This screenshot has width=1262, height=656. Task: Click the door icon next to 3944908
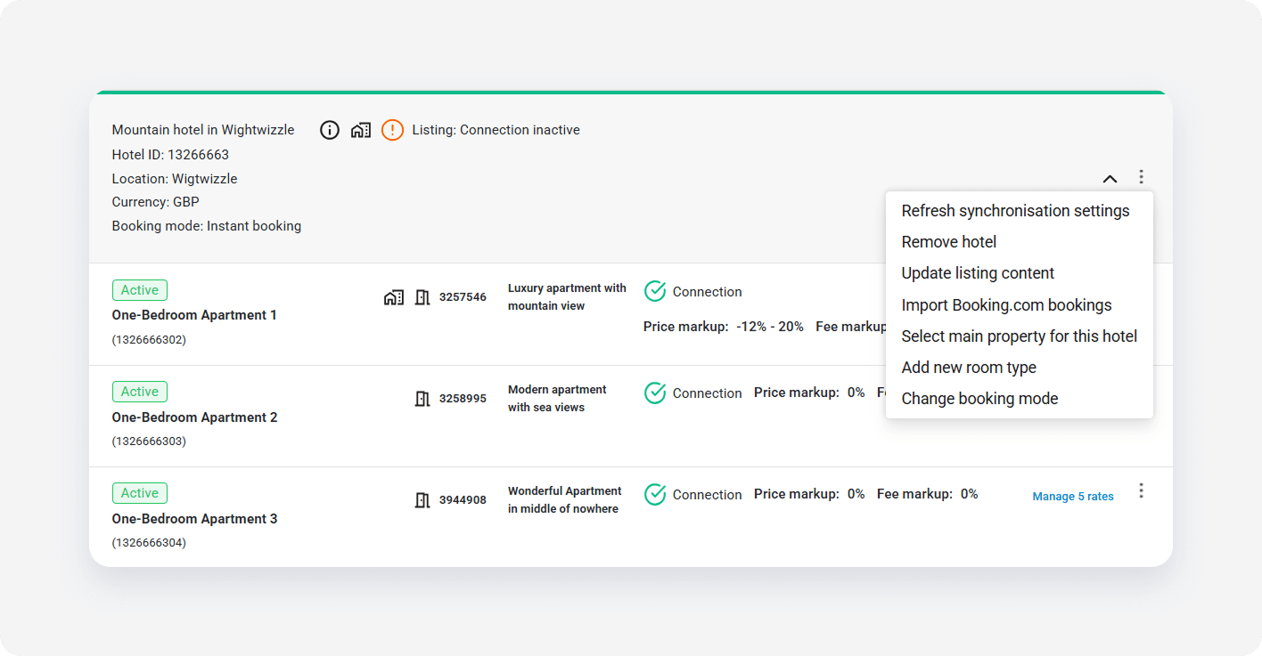[x=422, y=500]
